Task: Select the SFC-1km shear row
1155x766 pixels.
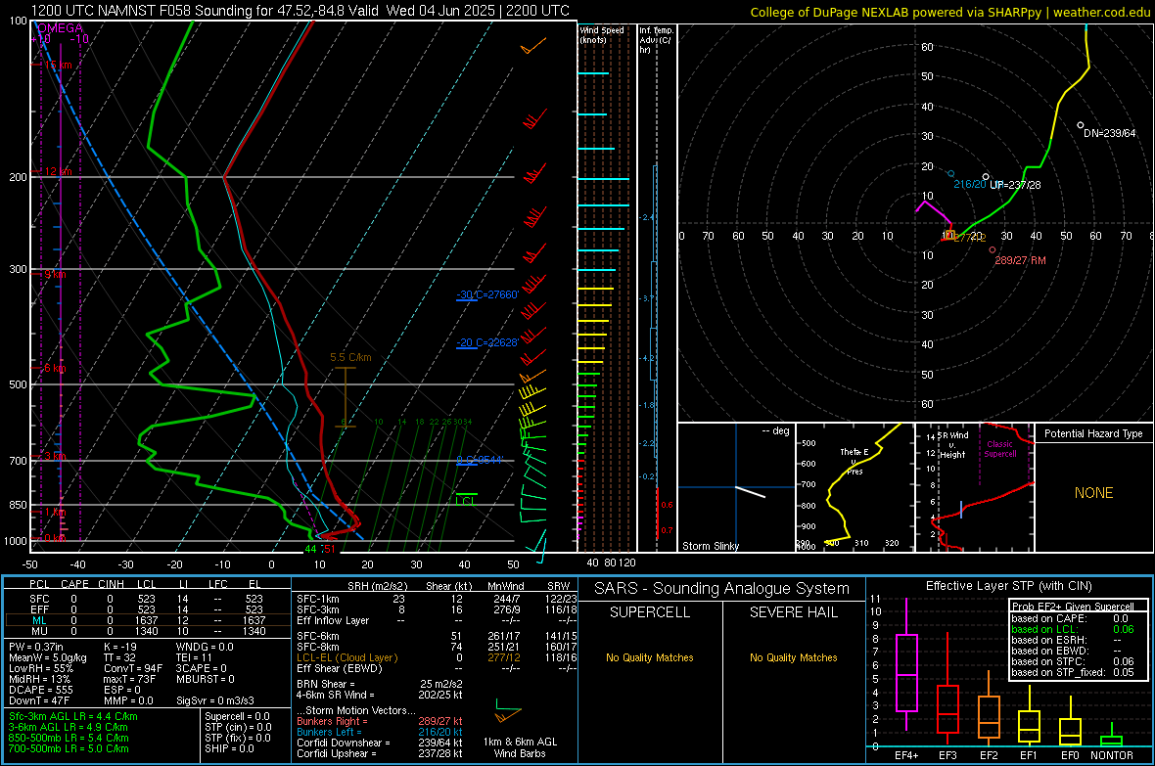Action: click(x=437, y=599)
